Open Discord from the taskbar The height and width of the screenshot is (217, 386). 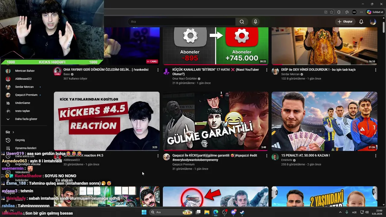click(x=233, y=212)
